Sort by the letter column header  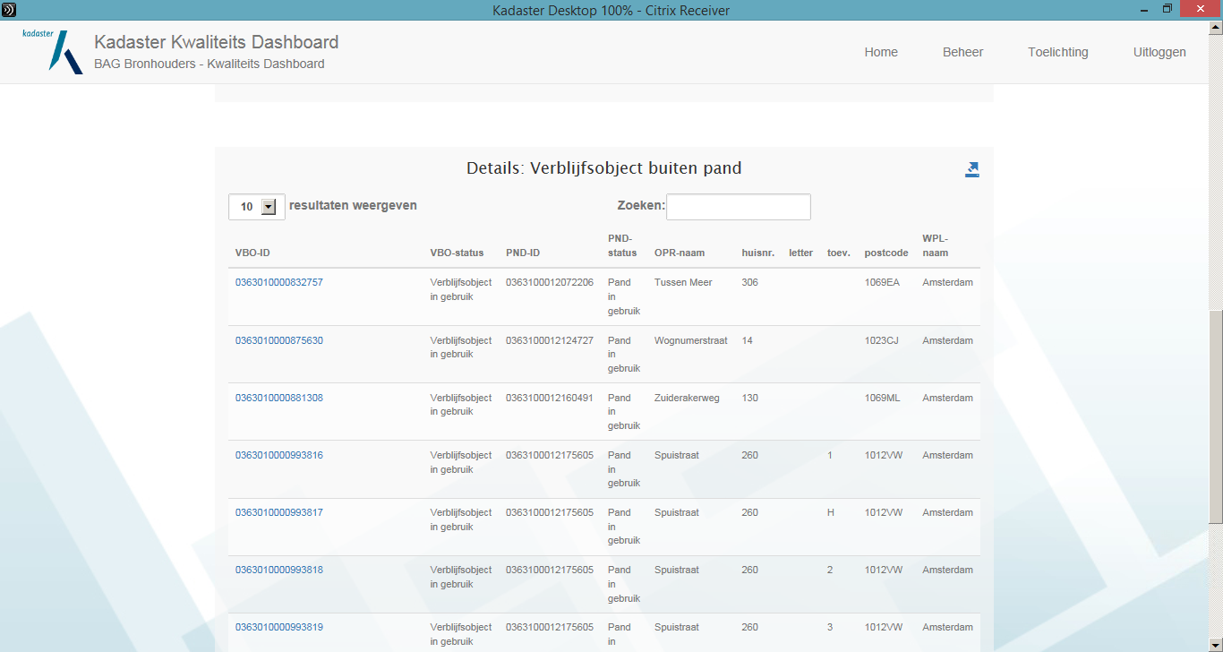point(800,253)
